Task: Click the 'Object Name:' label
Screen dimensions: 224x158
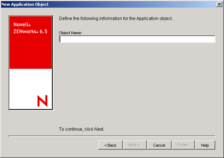Action: 70,33
